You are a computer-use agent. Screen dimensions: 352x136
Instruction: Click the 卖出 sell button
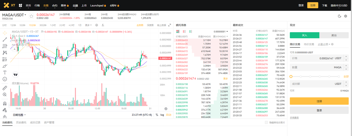[x=334, y=35]
